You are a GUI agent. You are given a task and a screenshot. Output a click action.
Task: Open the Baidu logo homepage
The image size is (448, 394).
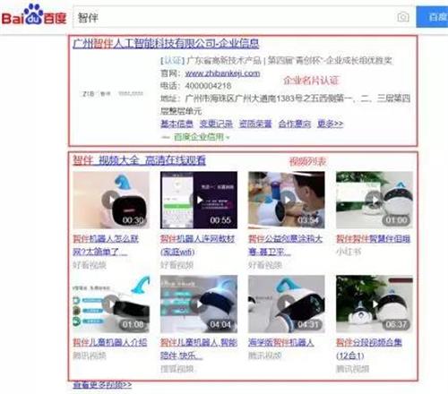coord(34,14)
